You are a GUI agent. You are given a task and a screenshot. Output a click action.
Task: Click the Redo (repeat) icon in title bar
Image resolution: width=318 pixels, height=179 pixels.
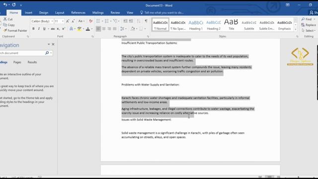[x=14, y=4]
